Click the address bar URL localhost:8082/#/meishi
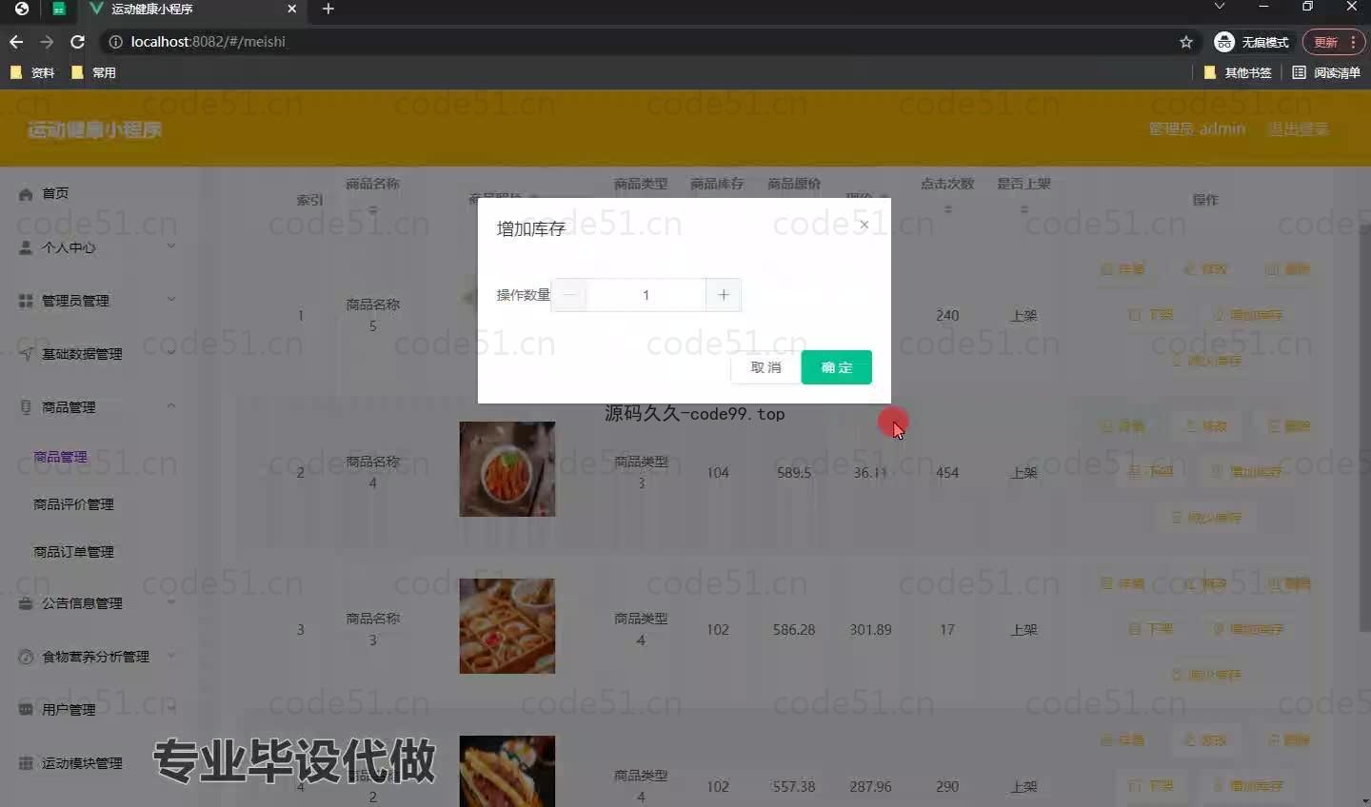 click(x=208, y=42)
